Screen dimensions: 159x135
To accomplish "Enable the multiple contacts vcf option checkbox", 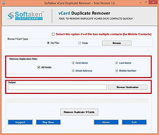I will click(x=53, y=34).
